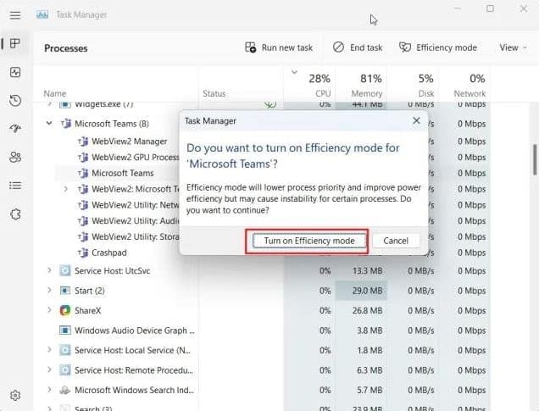Click the Service Host: UtcSvc gear icon
This screenshot has width=539, height=411.
pos(65,271)
